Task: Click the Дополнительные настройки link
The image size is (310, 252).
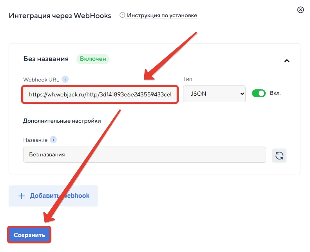Action: point(62,121)
